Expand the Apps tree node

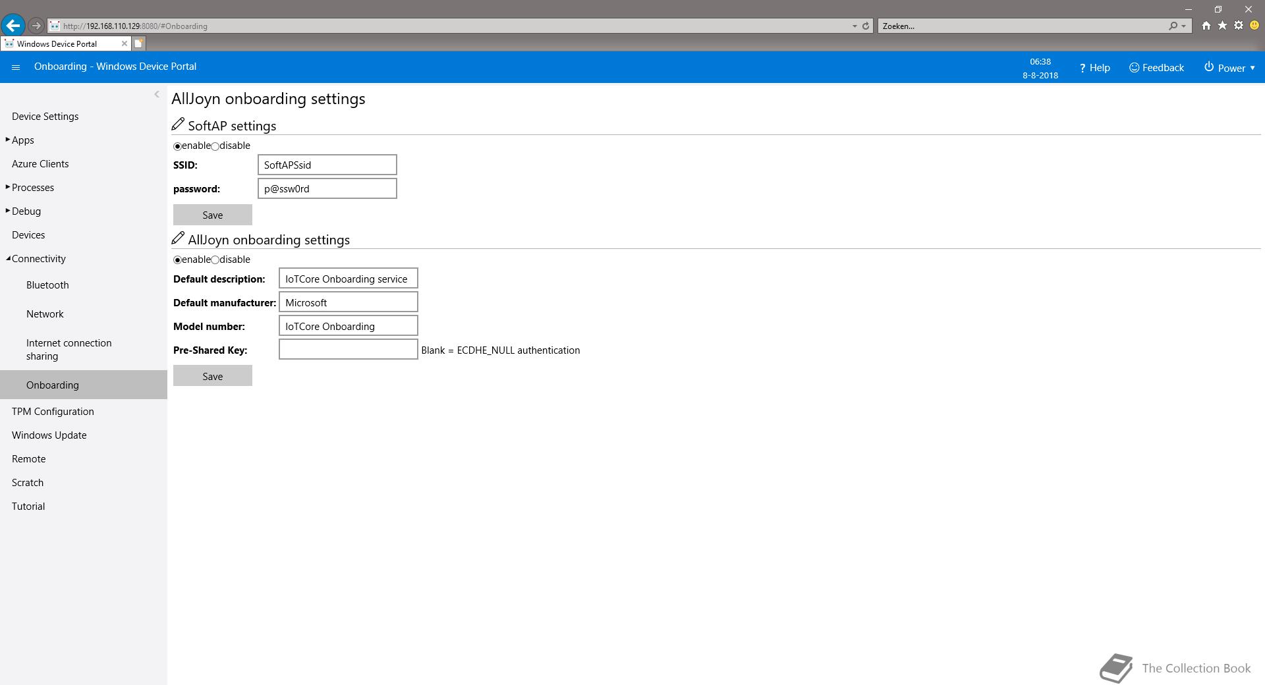click(x=8, y=140)
